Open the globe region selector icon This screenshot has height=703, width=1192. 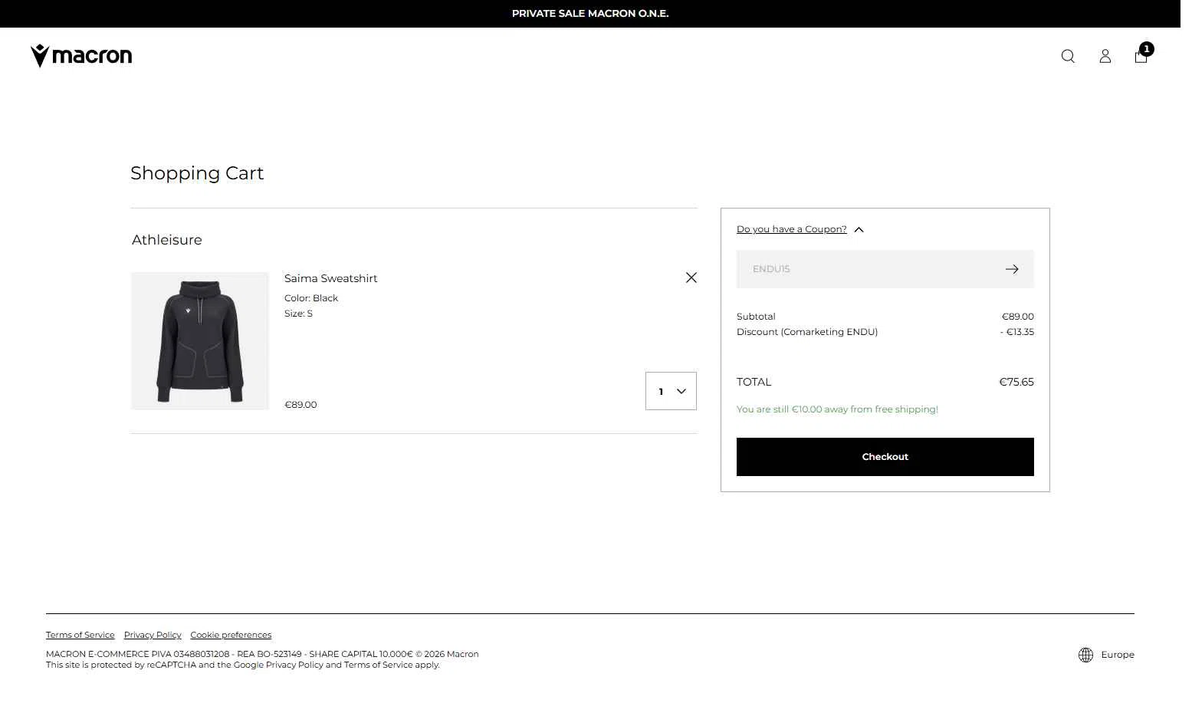click(1085, 655)
